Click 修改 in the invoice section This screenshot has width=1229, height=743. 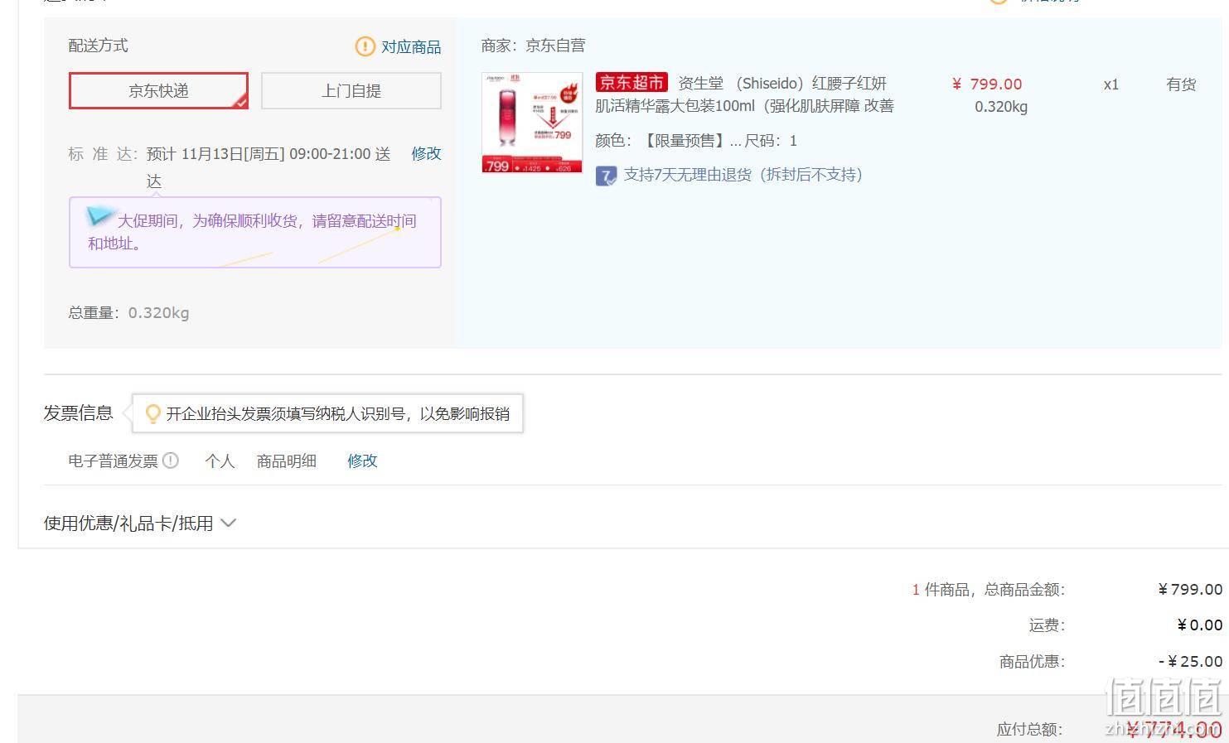click(362, 461)
